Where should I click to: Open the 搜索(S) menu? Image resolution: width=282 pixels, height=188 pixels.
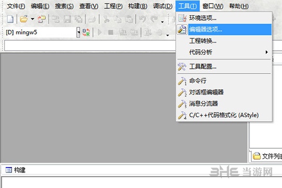coord(64,6)
